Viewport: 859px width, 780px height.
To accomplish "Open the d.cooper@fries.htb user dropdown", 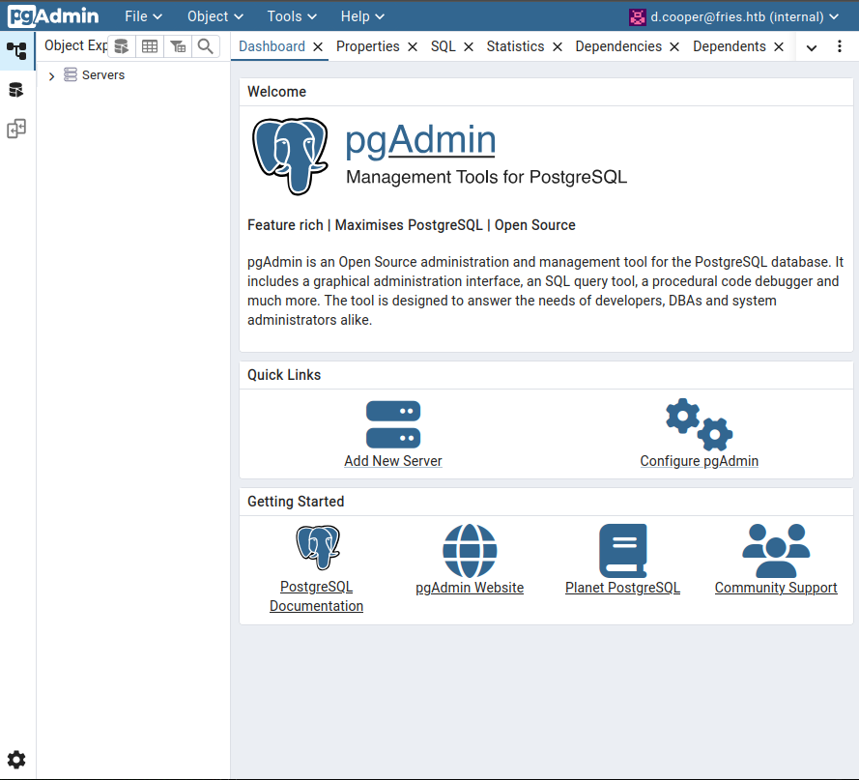I will (x=734, y=17).
